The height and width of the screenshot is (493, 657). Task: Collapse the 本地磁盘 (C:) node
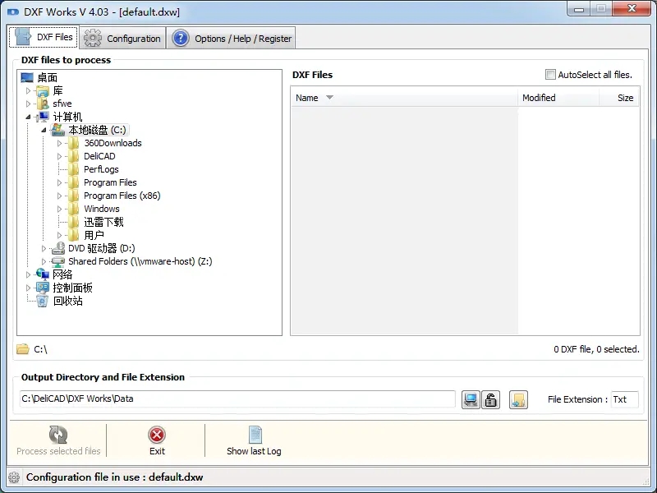(x=44, y=130)
